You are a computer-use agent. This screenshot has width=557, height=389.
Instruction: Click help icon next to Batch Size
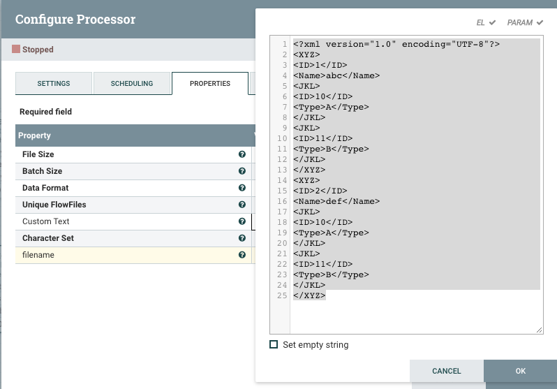coord(242,171)
